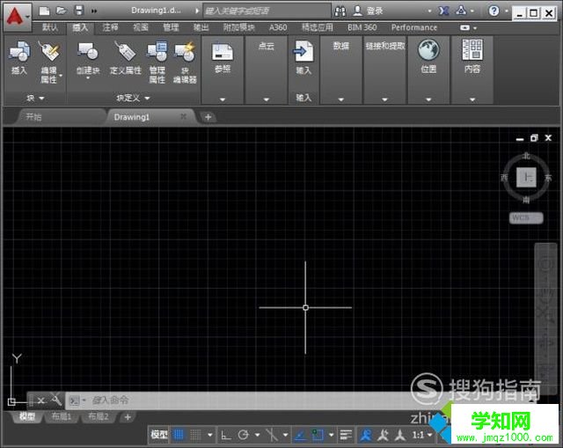Toggle snap mode dotted grid in status bar
563x448 pixels.
pos(195,435)
